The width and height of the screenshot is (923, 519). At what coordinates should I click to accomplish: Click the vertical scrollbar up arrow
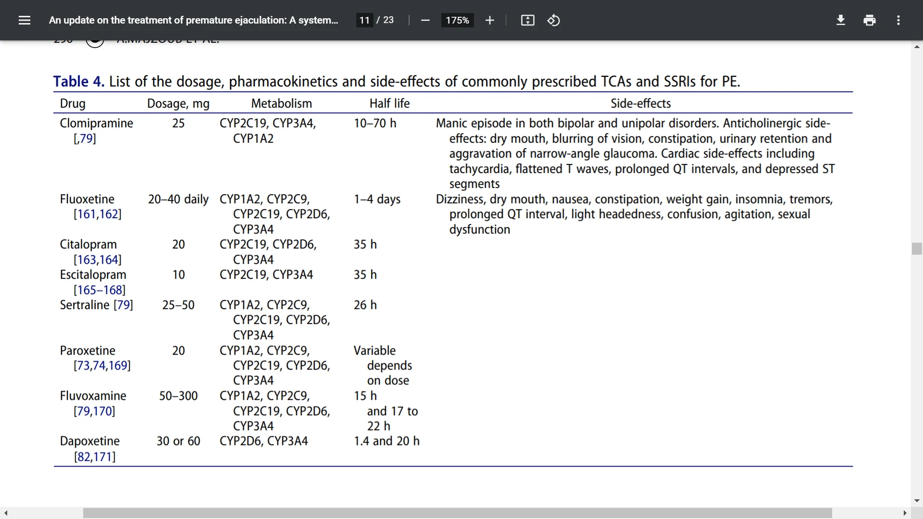917,47
